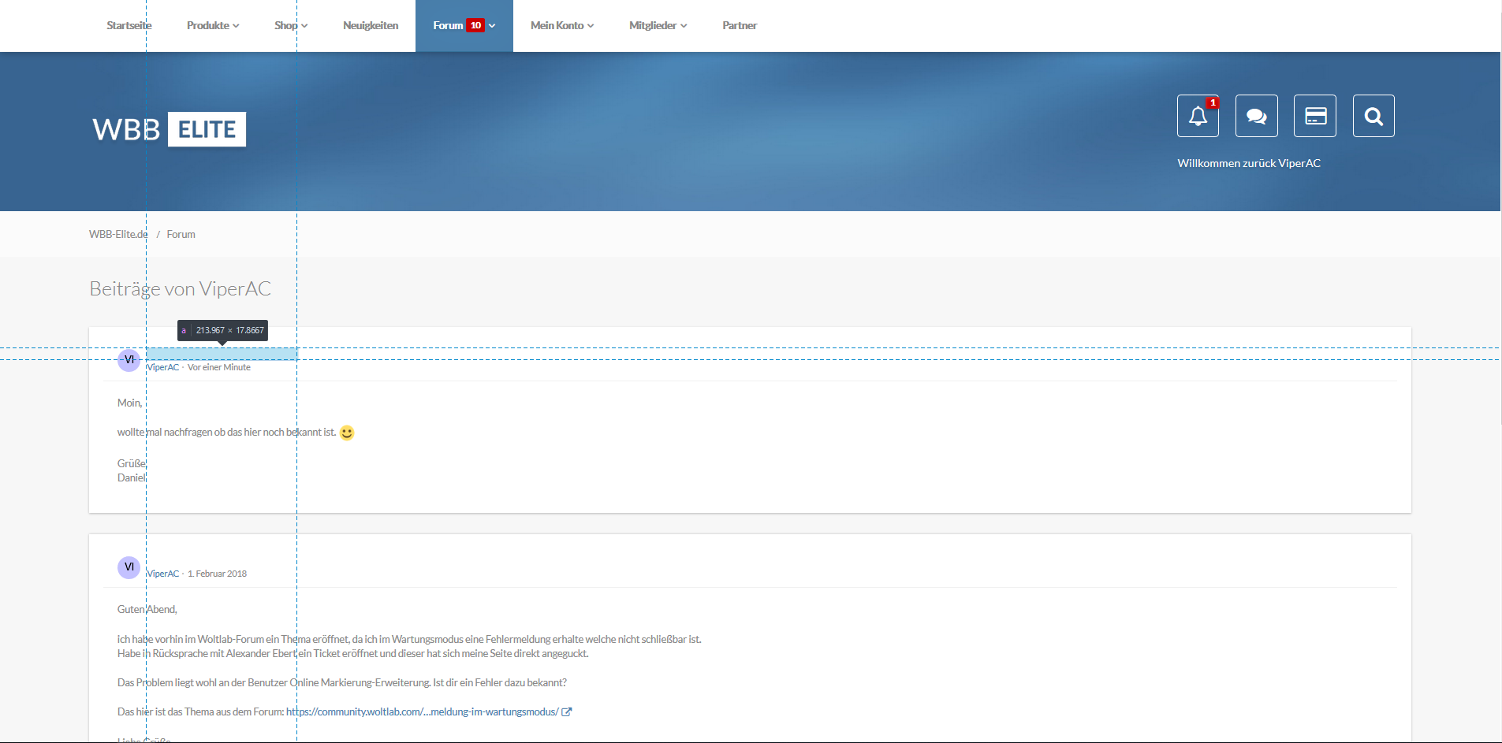The width and height of the screenshot is (1502, 743).
Task: Open search with the magnifier icon
Action: pyautogui.click(x=1373, y=116)
